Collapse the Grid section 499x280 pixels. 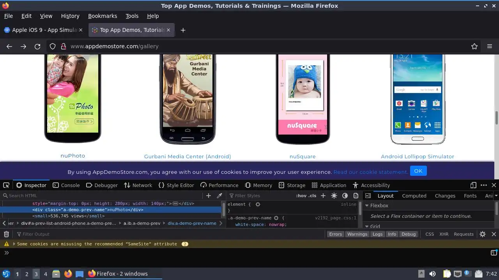[x=367, y=226]
